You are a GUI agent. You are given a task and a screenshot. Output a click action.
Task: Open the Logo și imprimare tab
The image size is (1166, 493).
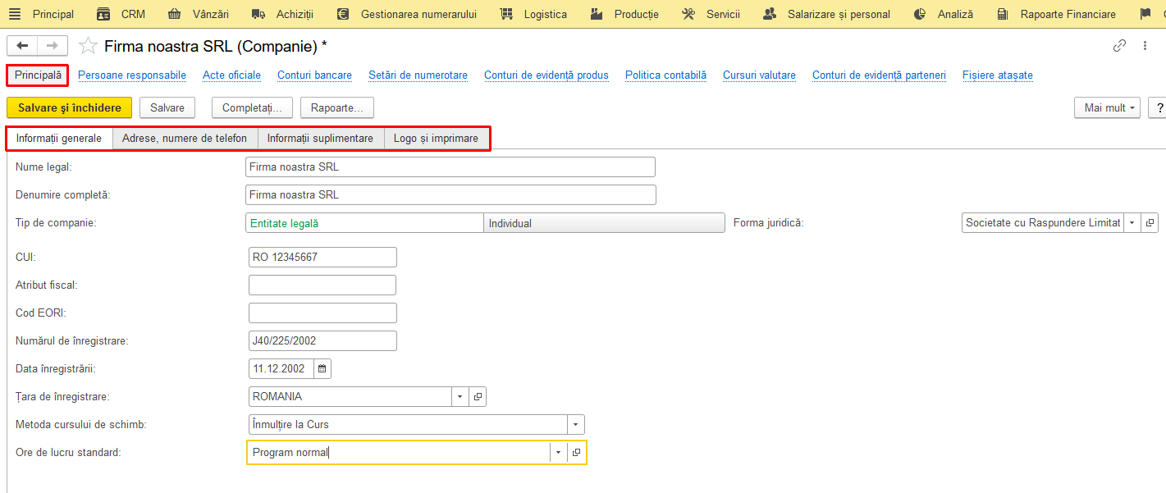tap(436, 139)
